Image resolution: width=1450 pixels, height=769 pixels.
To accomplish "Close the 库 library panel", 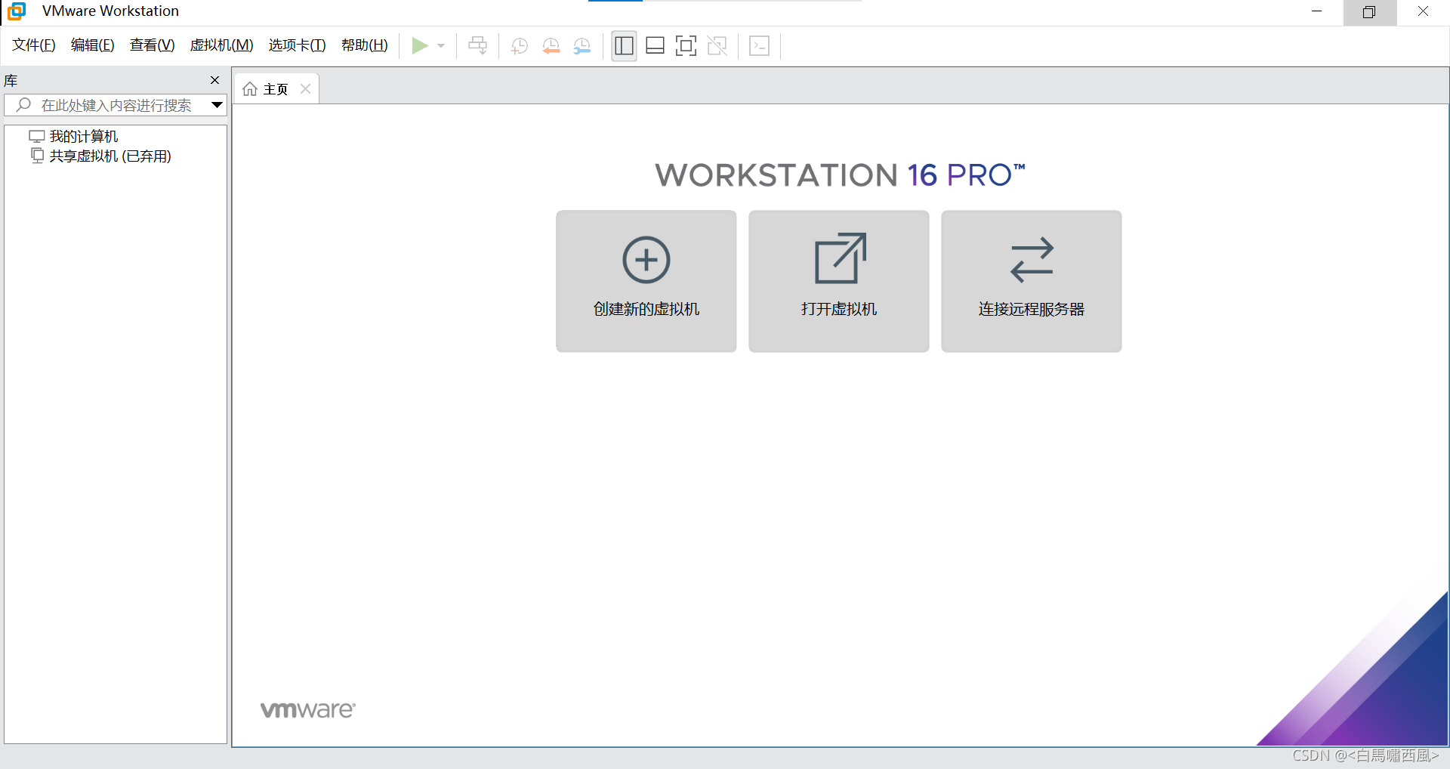I will 214,80.
